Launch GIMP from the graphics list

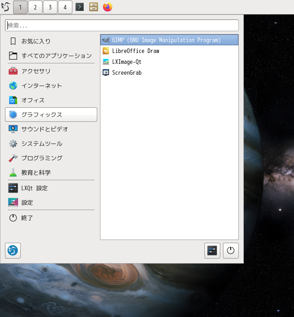166,40
